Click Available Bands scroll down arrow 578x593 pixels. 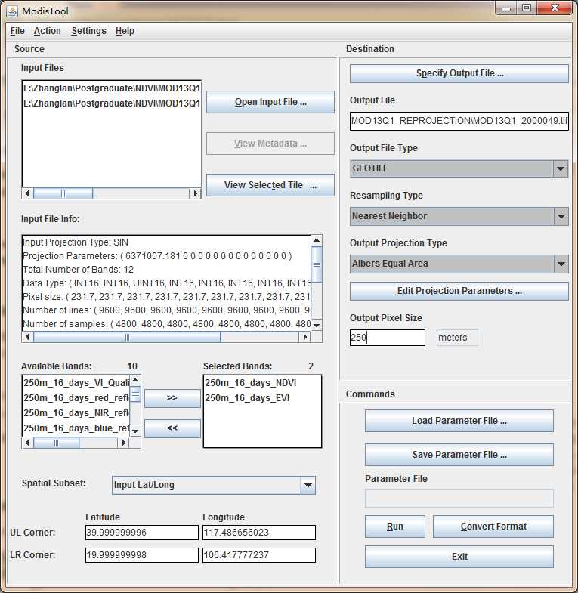click(135, 431)
